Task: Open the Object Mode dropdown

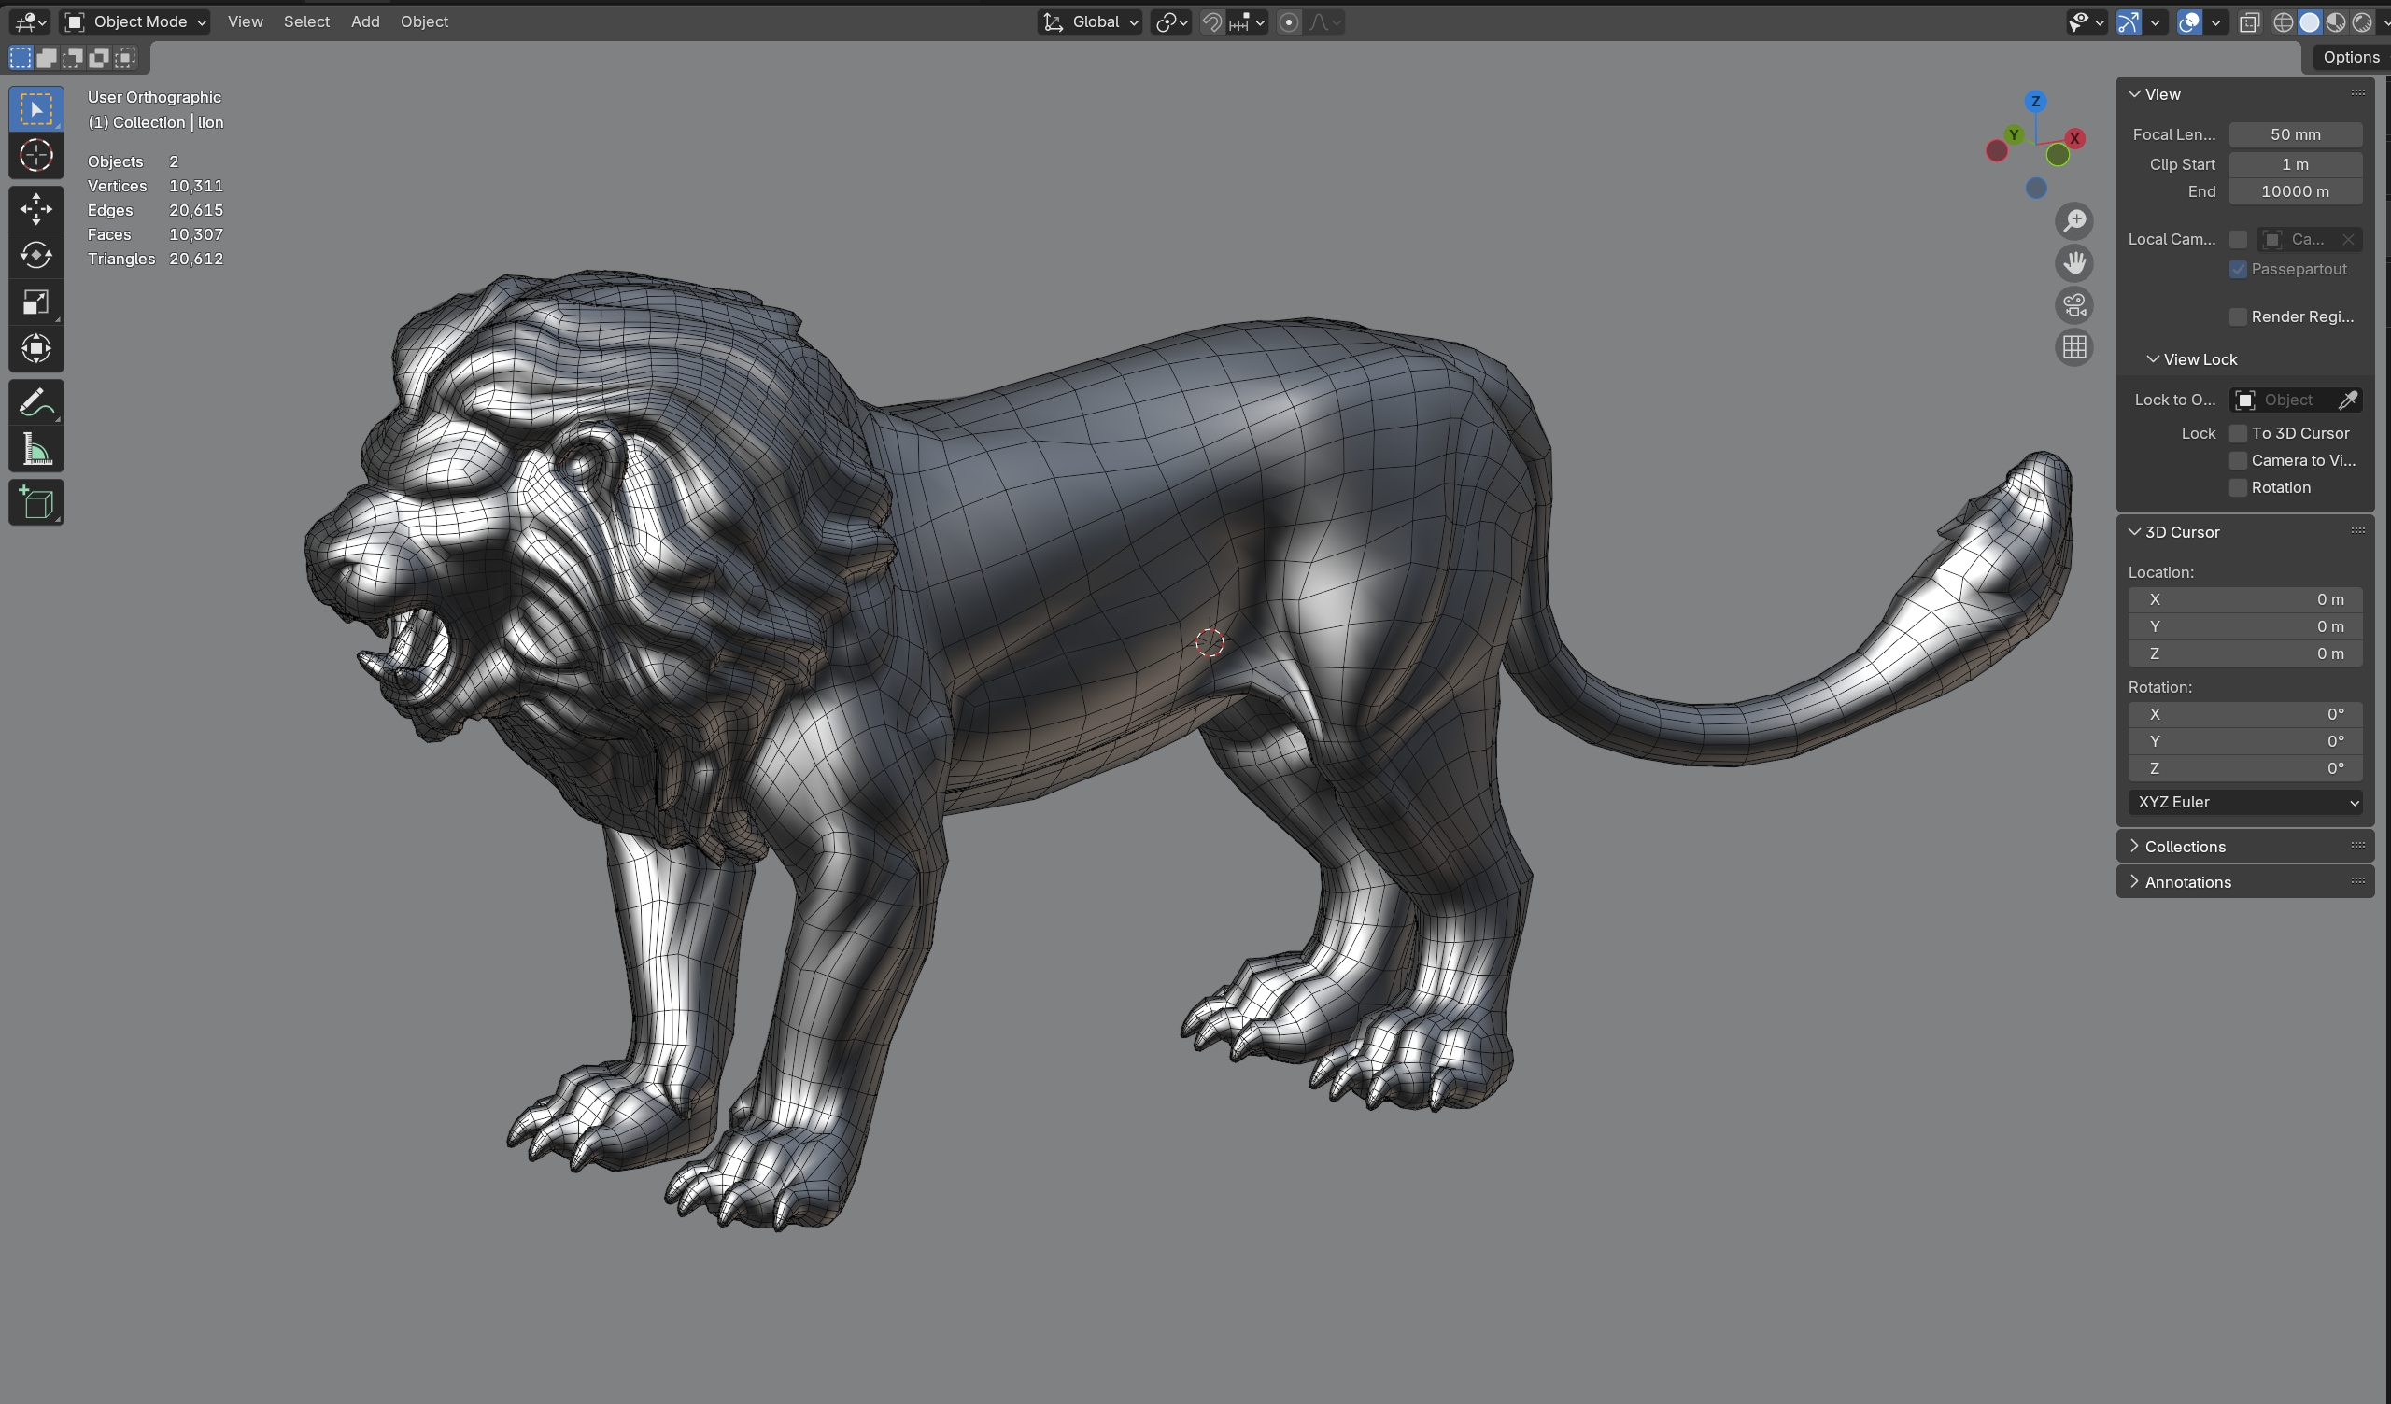Action: 134,21
